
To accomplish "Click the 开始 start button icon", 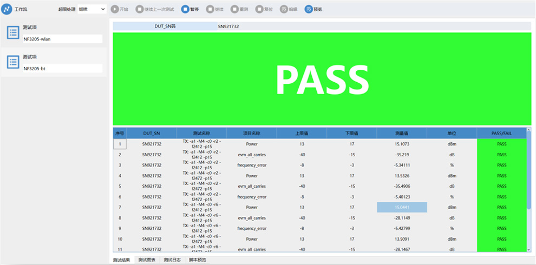I will [x=115, y=9].
